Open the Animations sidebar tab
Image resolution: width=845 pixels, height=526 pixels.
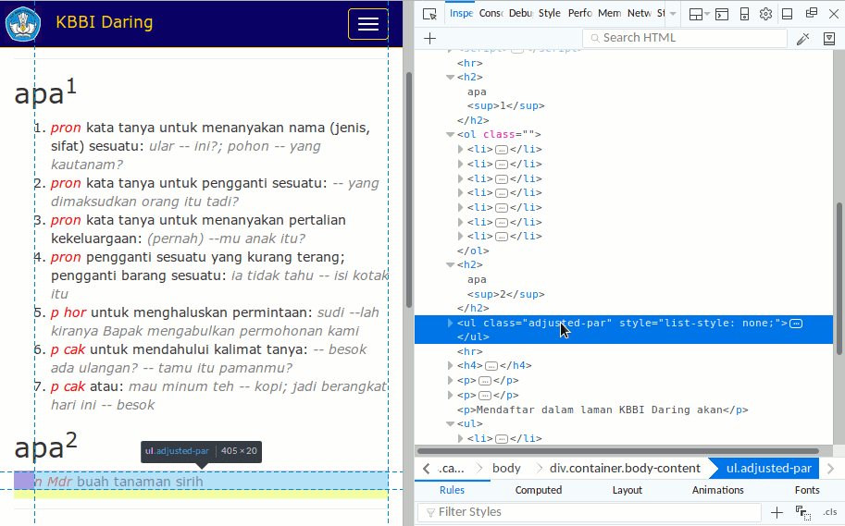(x=718, y=490)
